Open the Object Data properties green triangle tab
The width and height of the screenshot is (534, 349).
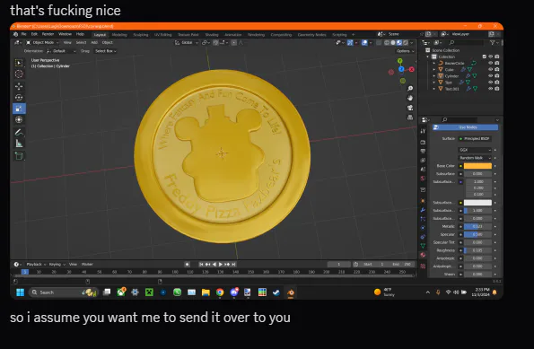[x=423, y=246]
